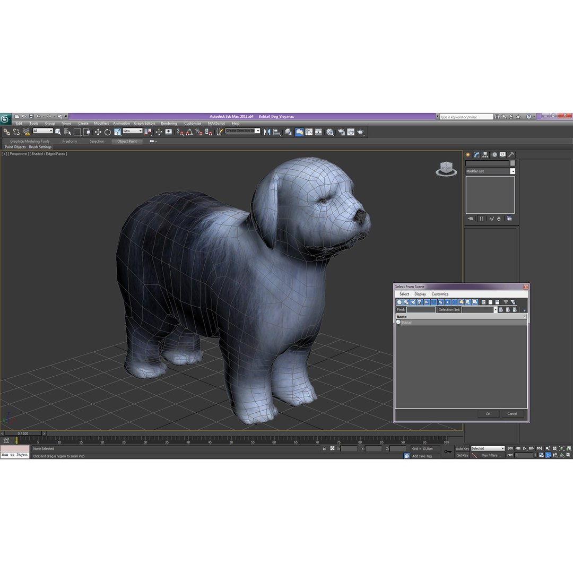This screenshot has height=573, width=573.
Task: Activate the Select and Scale tool
Action: click(117, 132)
